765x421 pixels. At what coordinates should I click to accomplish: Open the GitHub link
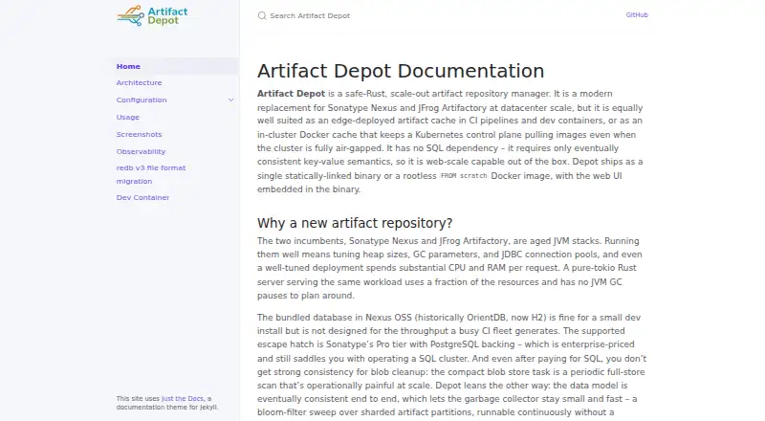pos(637,15)
